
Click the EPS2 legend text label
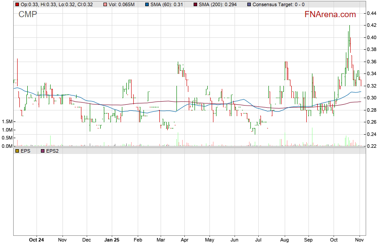coord(52,151)
